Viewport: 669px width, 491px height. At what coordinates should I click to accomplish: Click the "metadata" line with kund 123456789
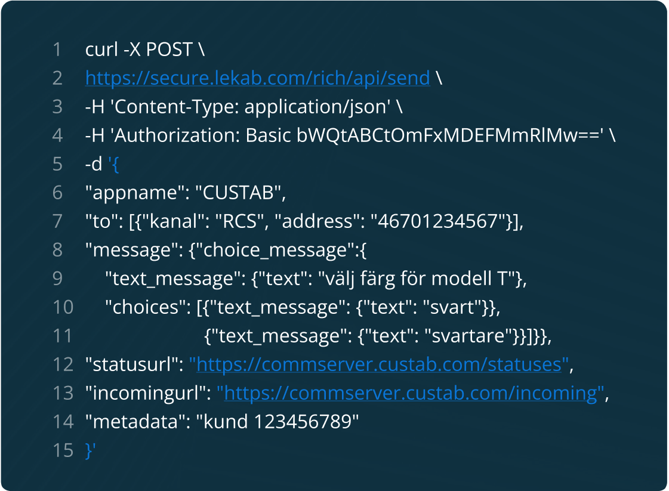pyautogui.click(x=222, y=422)
